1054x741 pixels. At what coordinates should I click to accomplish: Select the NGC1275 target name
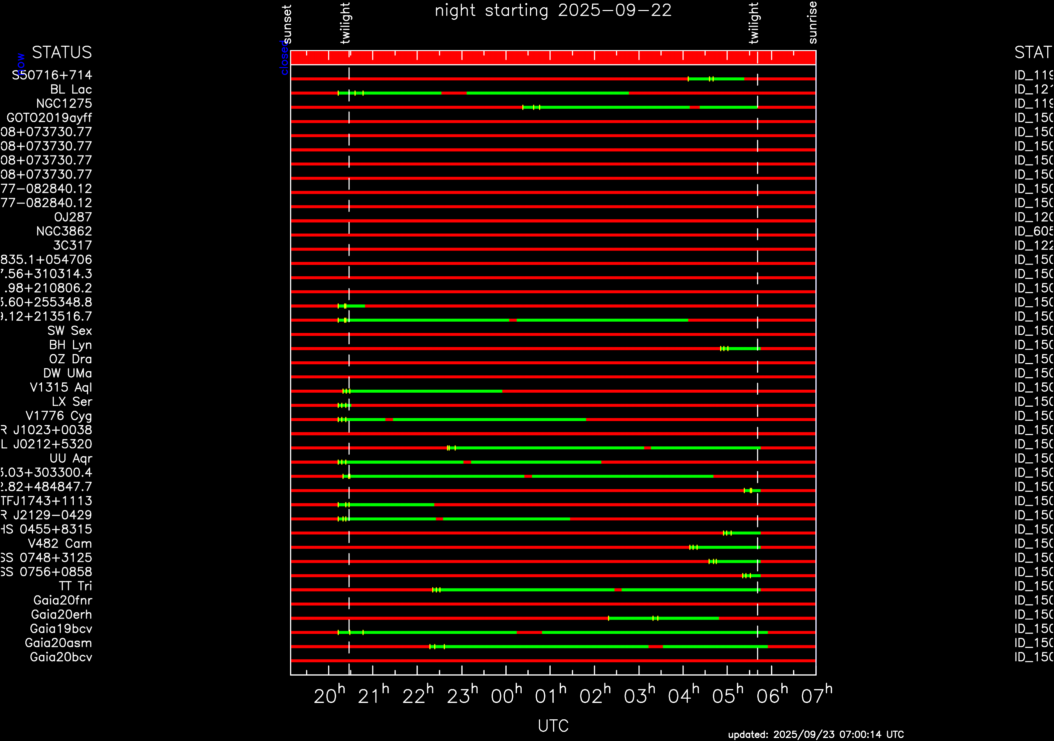click(64, 104)
